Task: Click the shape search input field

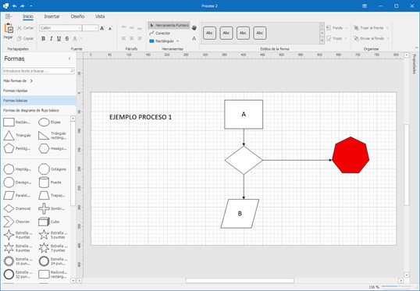Action: click(x=38, y=71)
